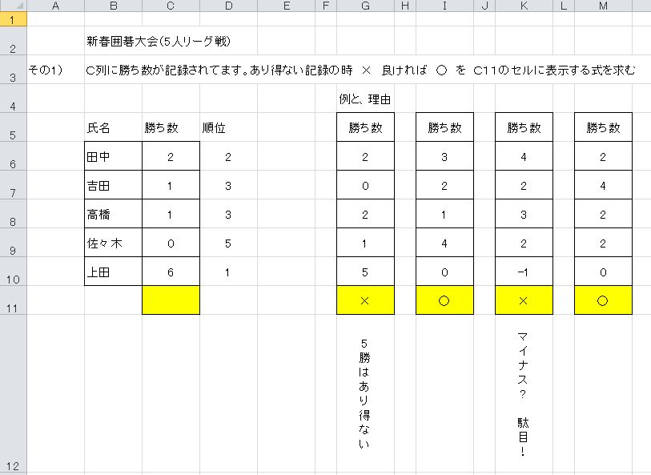This screenshot has width=651, height=475.
Task: Click 田中's win count cell in column C
Action: coord(171,156)
